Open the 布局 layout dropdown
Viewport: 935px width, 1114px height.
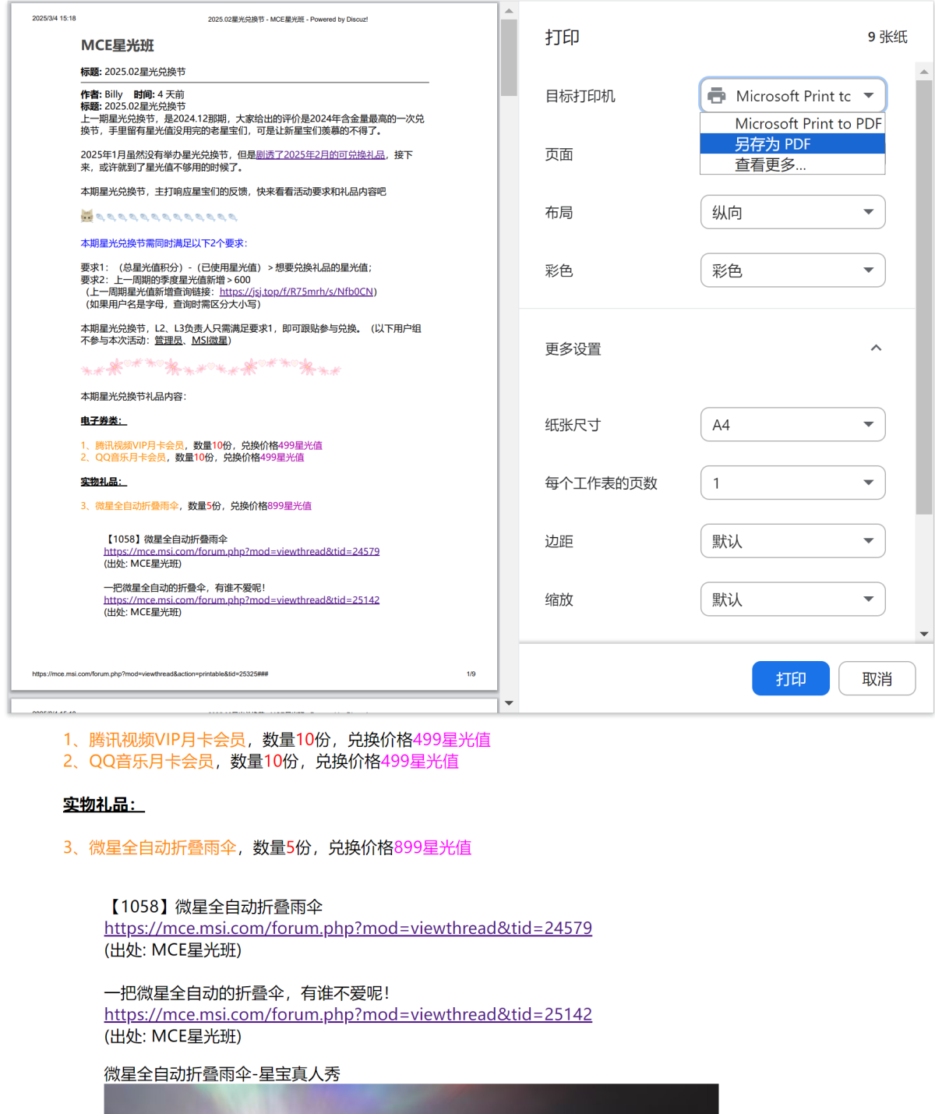point(792,212)
